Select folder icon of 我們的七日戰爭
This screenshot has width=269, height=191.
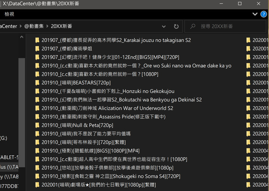[x=37, y=185]
